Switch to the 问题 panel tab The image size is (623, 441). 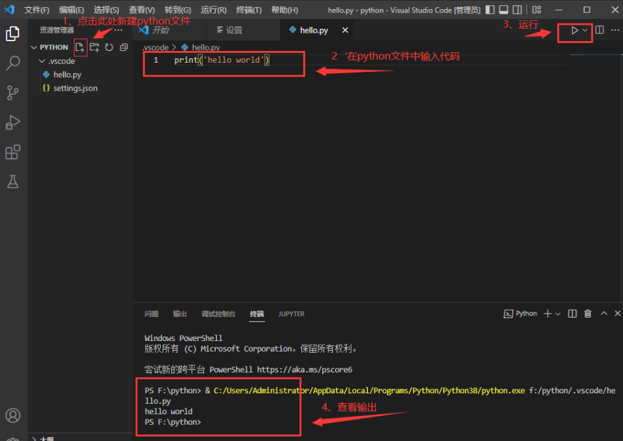click(152, 314)
